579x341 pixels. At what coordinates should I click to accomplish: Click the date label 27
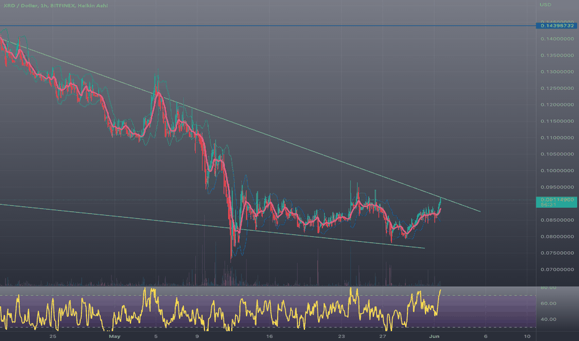click(x=383, y=336)
